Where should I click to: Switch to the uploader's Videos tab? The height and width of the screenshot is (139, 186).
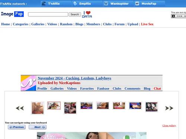click(x=72, y=89)
